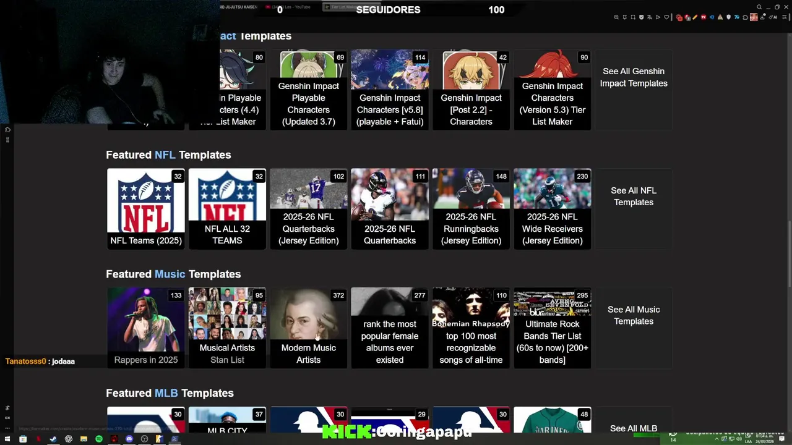This screenshot has width=792, height=445.
Task: Open top 100 most recognizable songs template
Action: 471,328
